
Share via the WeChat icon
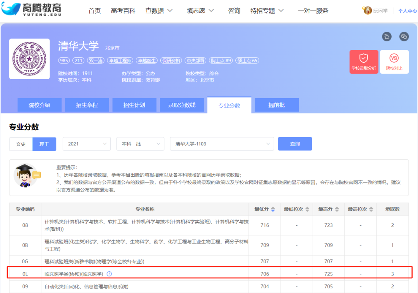[404, 36]
